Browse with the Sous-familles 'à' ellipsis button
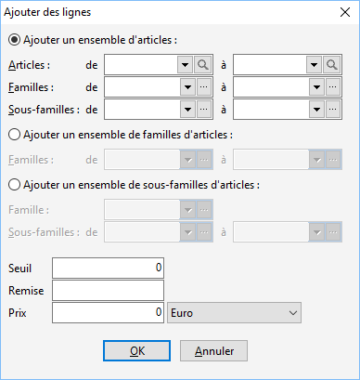 coord(333,110)
